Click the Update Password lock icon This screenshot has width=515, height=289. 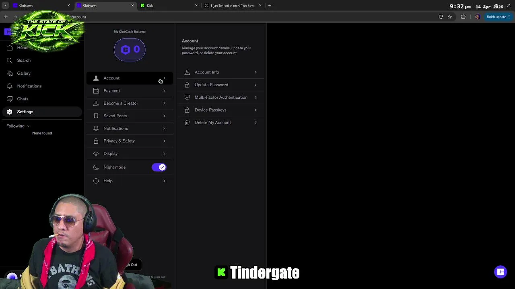[x=187, y=85]
